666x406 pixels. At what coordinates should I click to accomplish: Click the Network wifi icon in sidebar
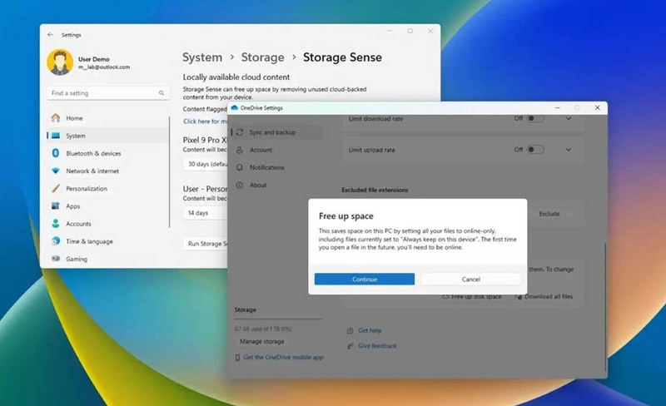[x=56, y=171]
